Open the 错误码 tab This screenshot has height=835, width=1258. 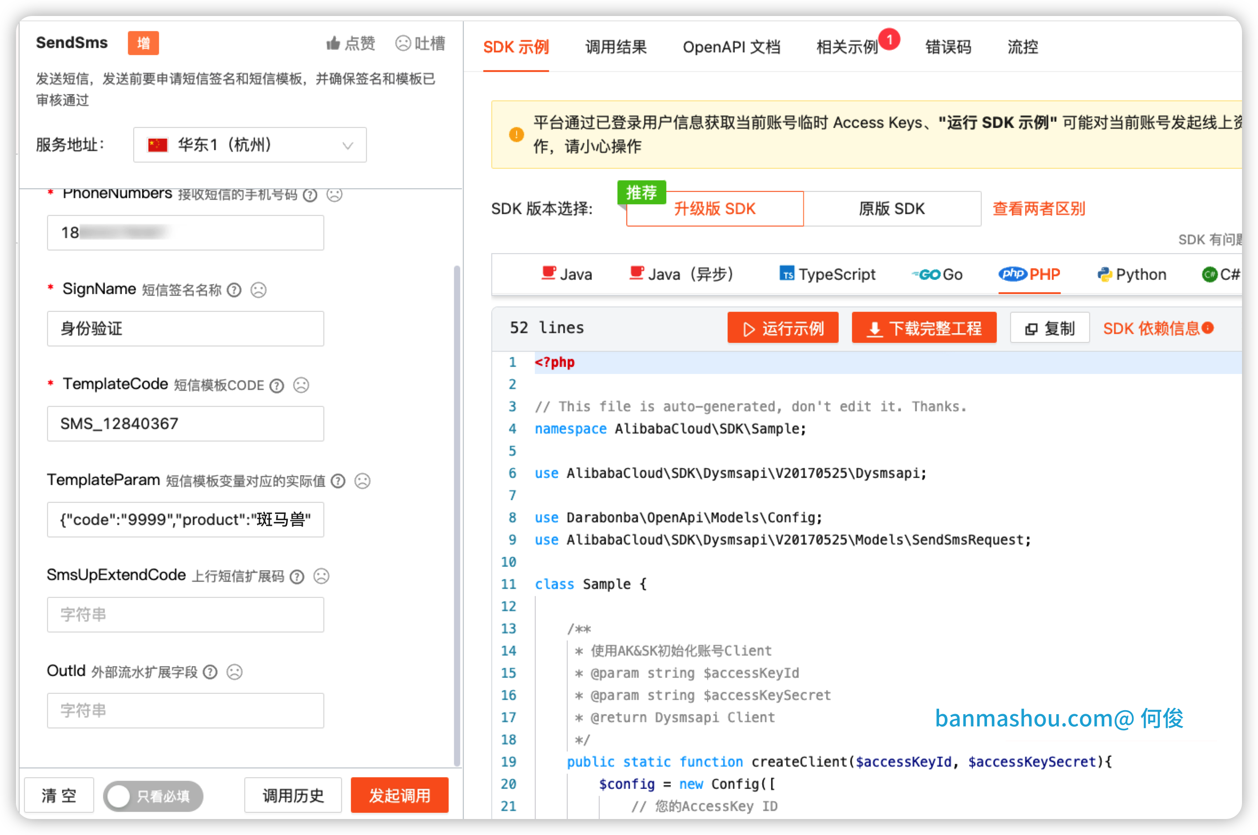click(x=948, y=48)
